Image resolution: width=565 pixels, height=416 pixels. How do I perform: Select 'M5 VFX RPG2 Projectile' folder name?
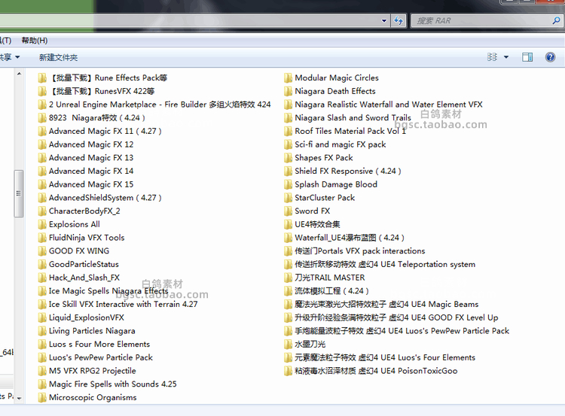(92, 371)
